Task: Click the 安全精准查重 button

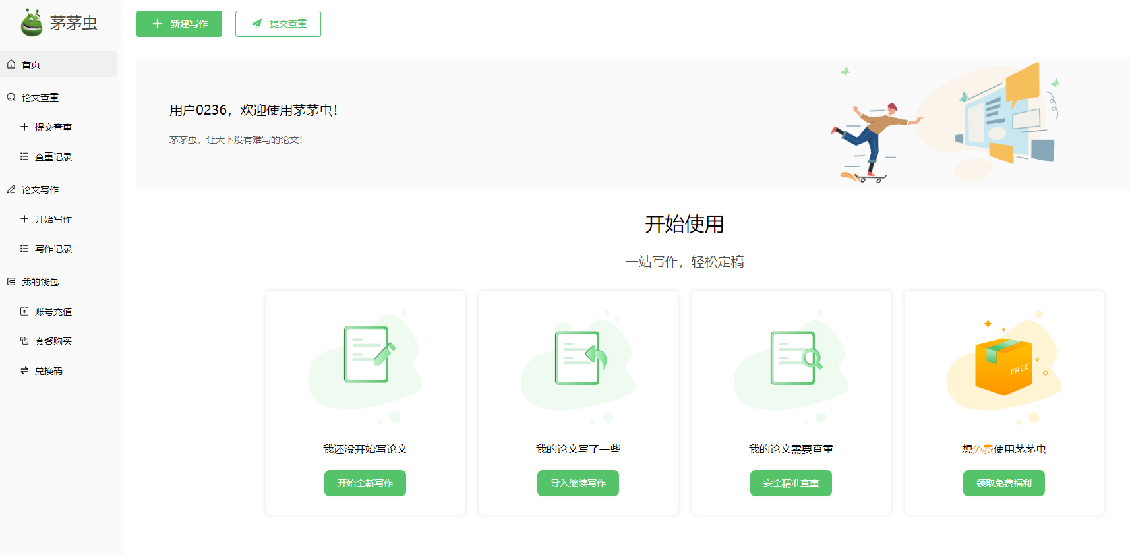Action: pyautogui.click(x=791, y=483)
